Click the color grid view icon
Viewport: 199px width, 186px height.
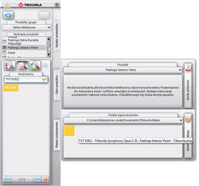(x=45, y=179)
